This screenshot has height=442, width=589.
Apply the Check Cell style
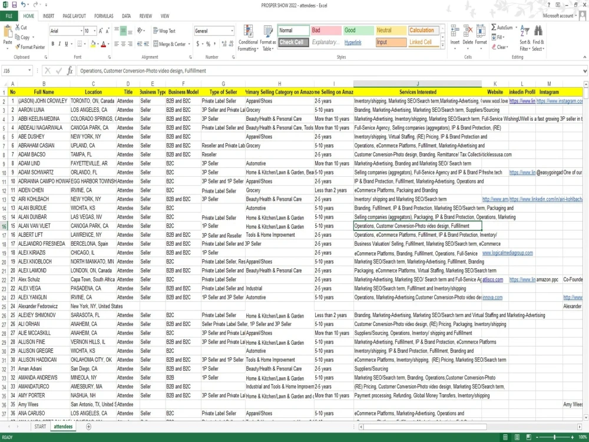pos(293,42)
